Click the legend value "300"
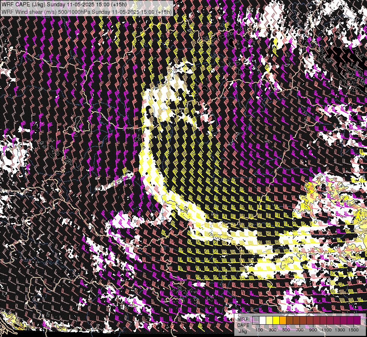 [x=273, y=330]
